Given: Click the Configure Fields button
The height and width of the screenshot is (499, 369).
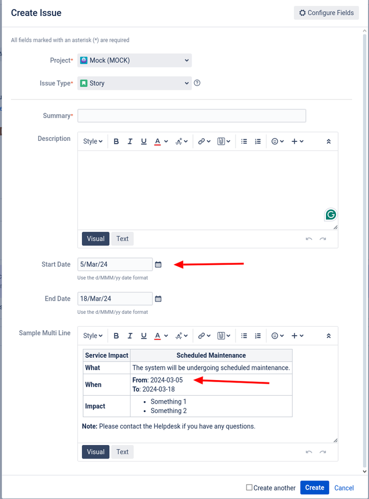Looking at the screenshot, I should point(326,12).
